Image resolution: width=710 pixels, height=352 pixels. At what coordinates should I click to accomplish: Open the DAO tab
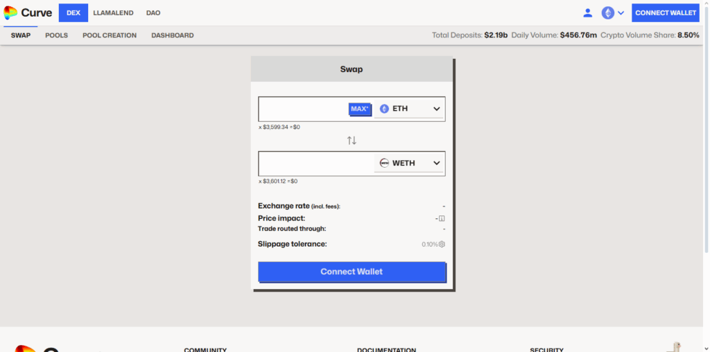153,12
